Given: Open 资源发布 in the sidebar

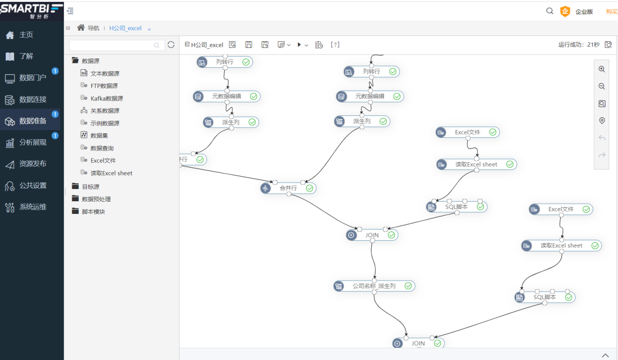Looking at the screenshot, I should [x=32, y=164].
